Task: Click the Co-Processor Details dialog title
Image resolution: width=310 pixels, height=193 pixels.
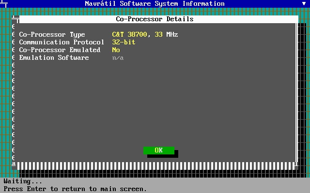Action: (x=155, y=19)
